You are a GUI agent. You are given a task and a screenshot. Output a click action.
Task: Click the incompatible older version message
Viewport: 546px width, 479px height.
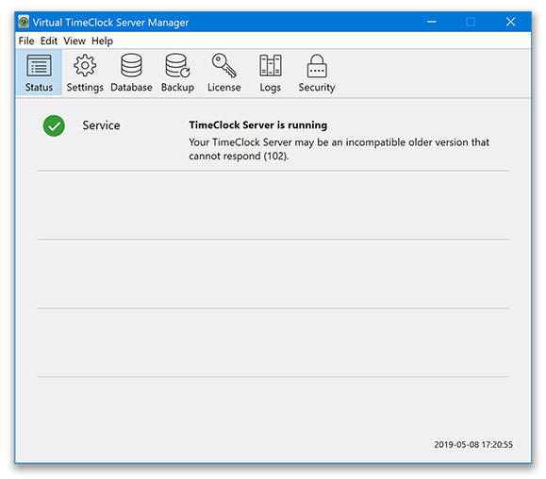[339, 149]
